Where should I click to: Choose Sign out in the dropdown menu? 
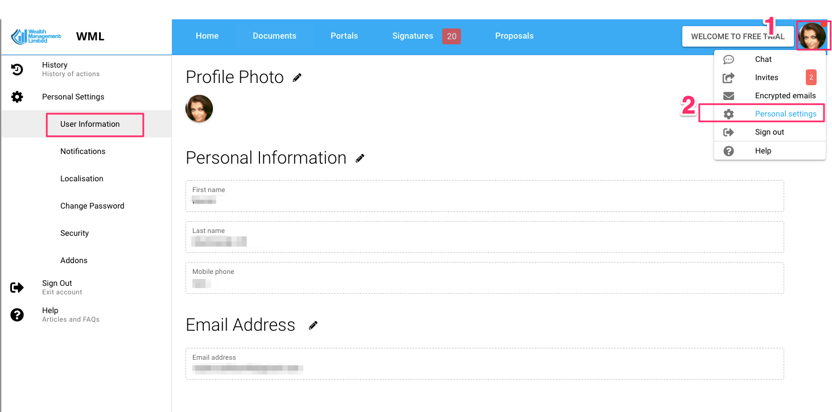point(769,132)
